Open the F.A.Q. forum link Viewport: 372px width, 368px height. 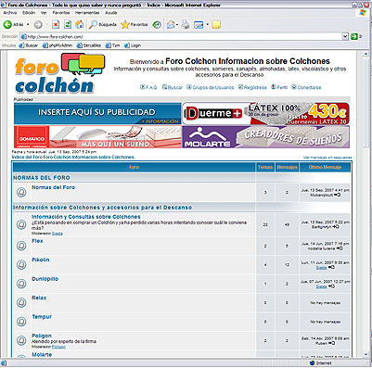[148, 87]
